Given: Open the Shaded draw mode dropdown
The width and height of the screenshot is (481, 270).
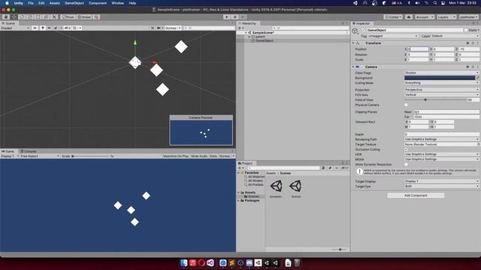Looking at the screenshot, I should (x=15, y=28).
